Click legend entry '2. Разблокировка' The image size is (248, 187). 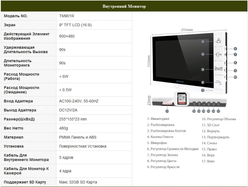(x=161, y=125)
